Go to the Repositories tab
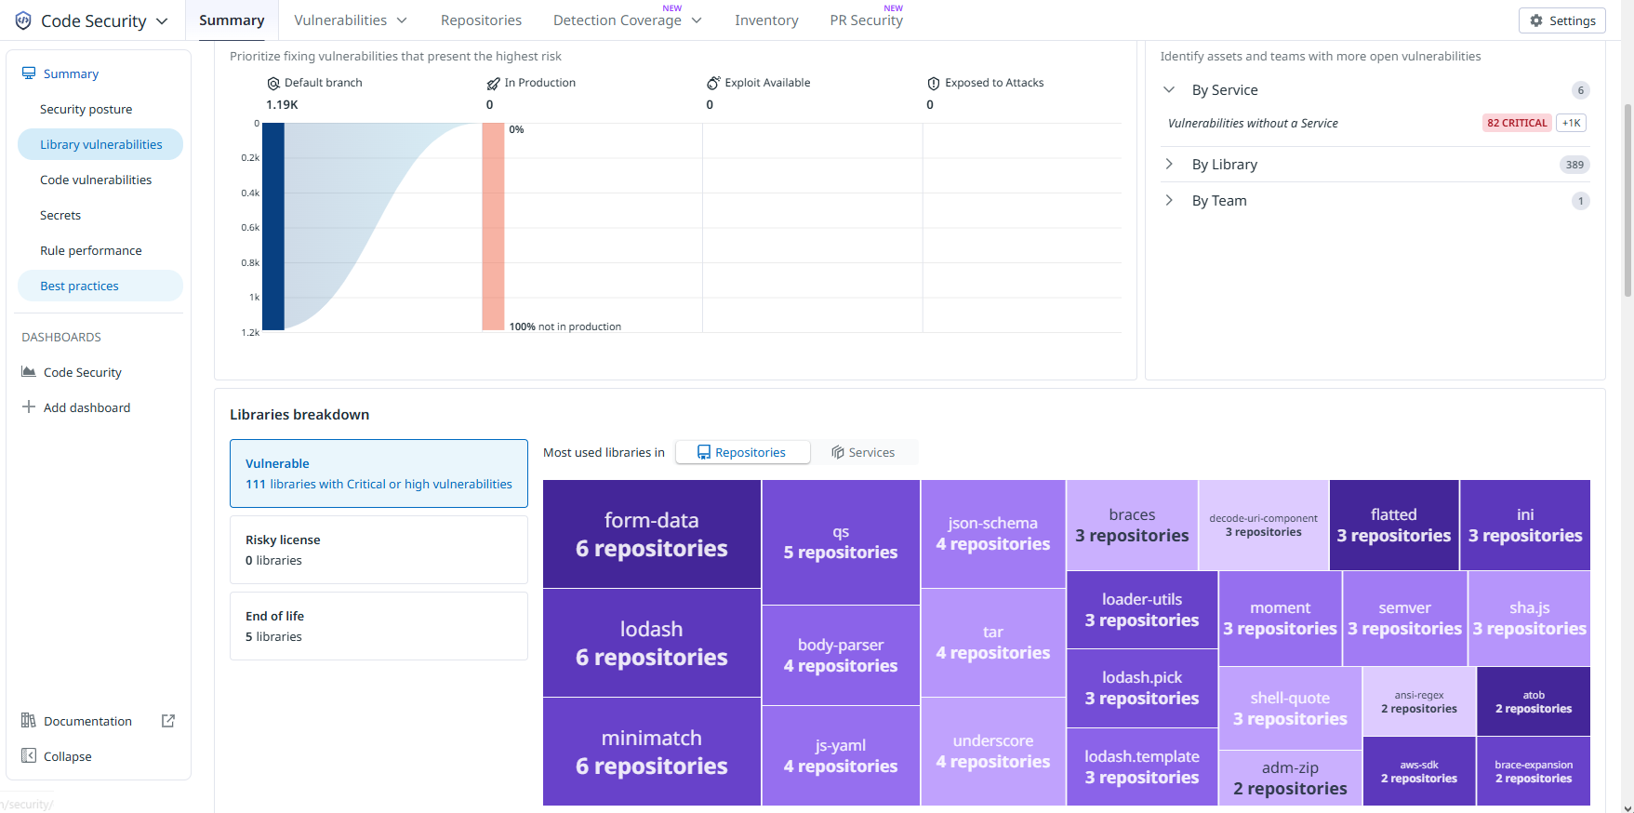The image size is (1634, 813). coord(481,20)
